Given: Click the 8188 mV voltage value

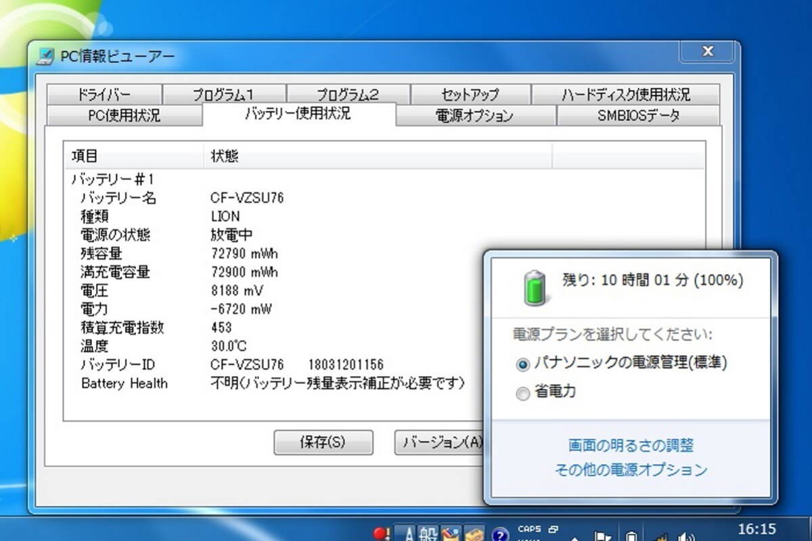Looking at the screenshot, I should tap(237, 291).
